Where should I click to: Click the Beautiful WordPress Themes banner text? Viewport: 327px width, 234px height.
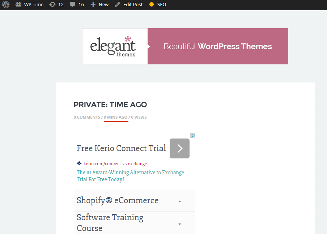pos(218,46)
